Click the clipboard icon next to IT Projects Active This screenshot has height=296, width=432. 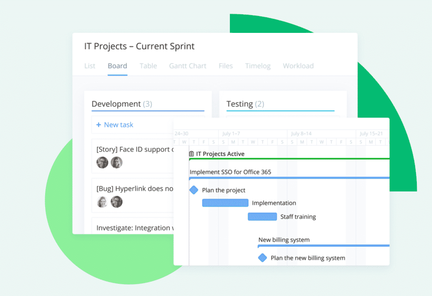192,154
